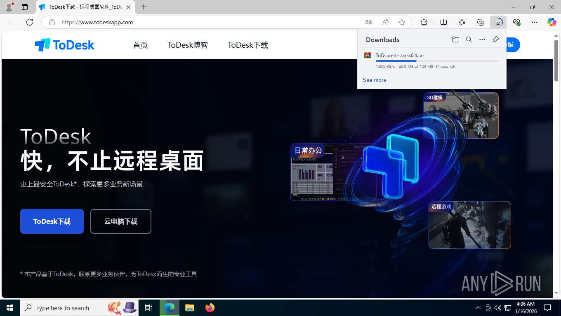Close the ToDesk browser tab
This screenshot has width=561, height=316.
tap(128, 7)
